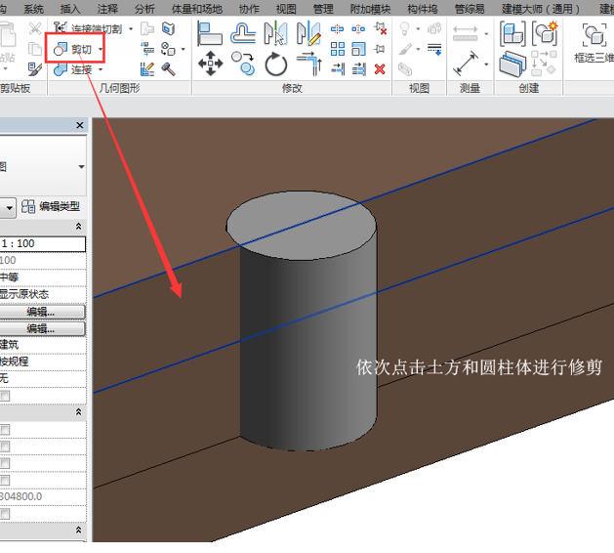Viewport: 614px width, 553px height.
Task: Click the Create Assembly icon
Action: tap(512, 33)
